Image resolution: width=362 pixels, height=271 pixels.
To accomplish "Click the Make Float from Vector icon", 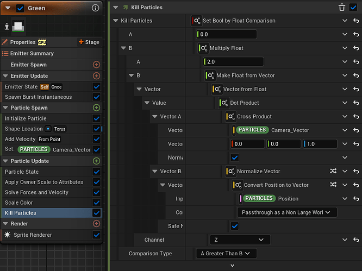I will [210, 75].
